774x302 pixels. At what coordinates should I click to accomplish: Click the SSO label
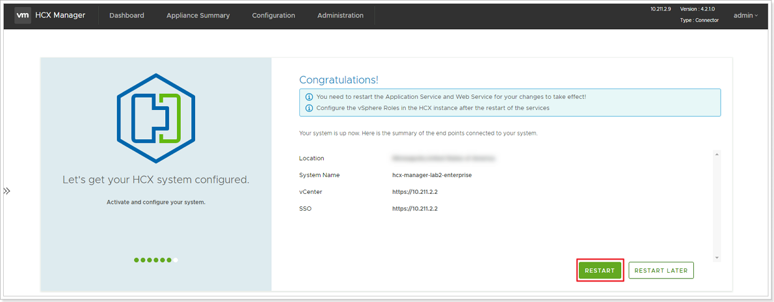coord(305,209)
